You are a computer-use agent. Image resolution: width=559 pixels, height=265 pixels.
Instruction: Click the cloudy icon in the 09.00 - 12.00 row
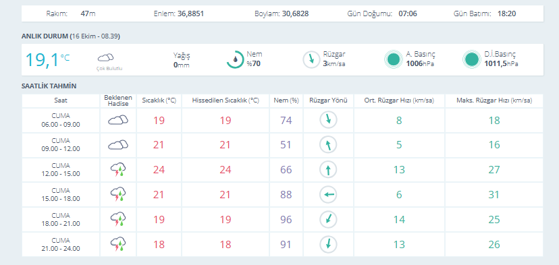118,144
